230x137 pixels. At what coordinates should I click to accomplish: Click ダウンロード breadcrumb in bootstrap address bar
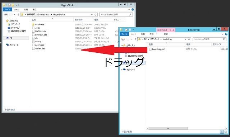click(155, 39)
